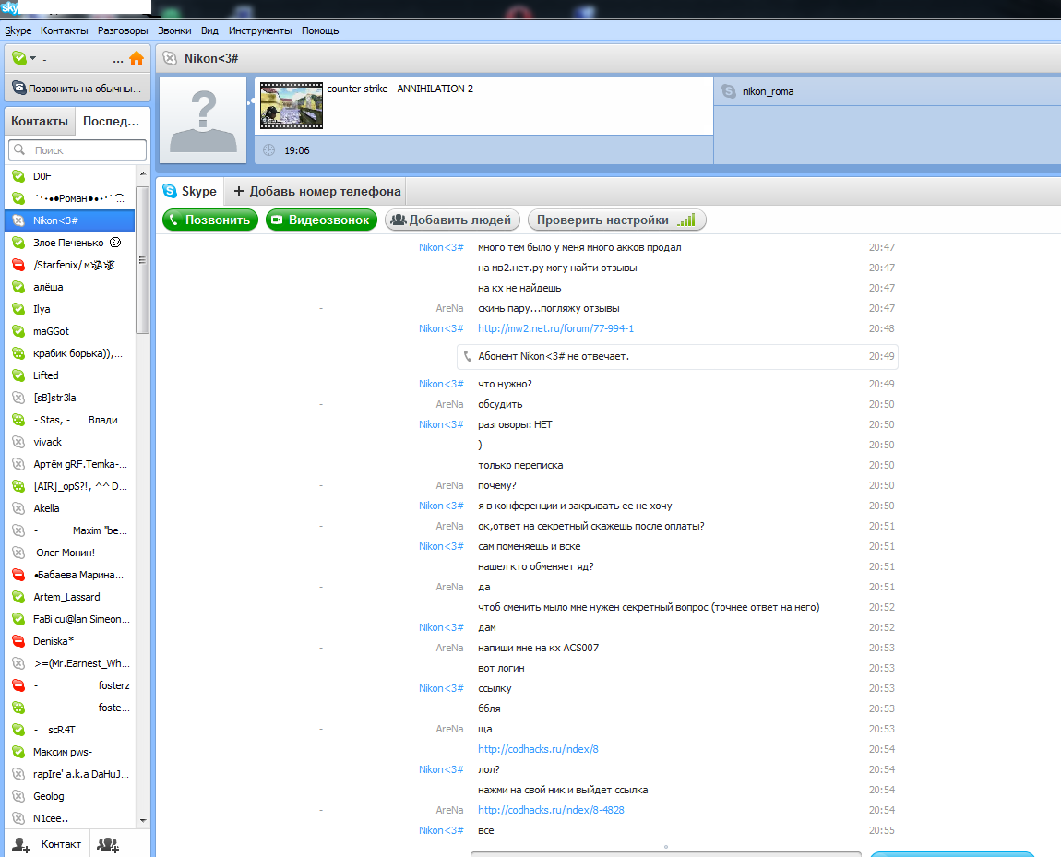1061x857 pixels.
Task: Click Добавь номер телефона tab
Action: [316, 192]
